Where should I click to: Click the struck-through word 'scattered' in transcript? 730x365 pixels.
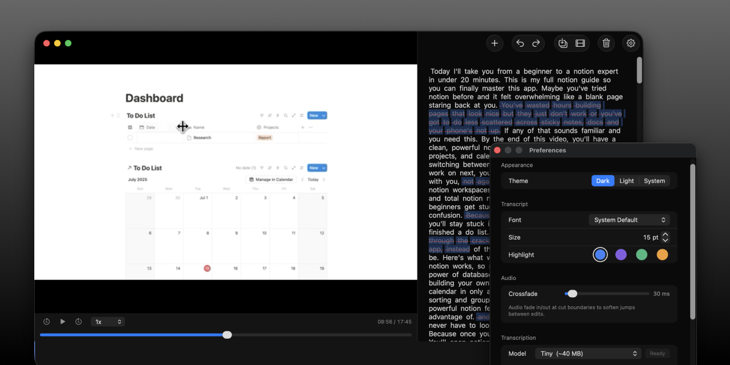496,123
